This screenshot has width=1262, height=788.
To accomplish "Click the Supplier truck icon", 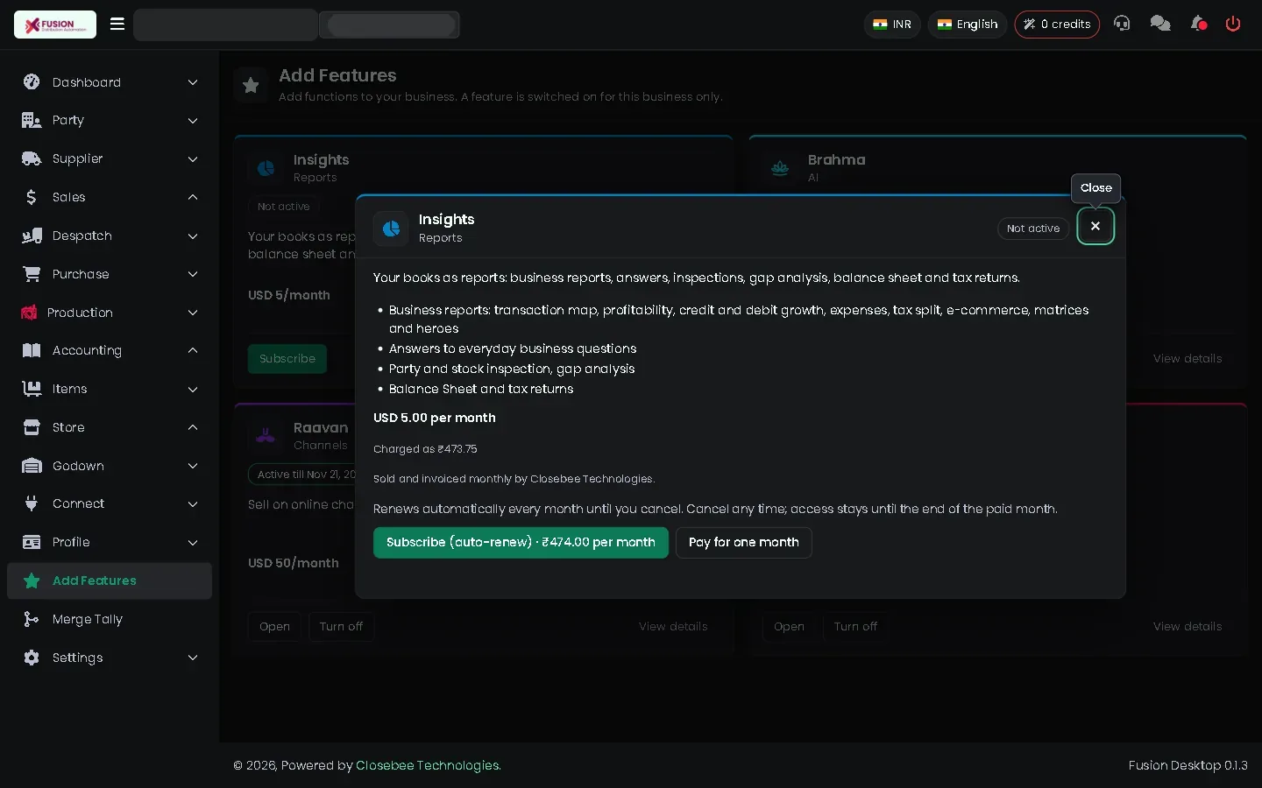I will pos(32,158).
